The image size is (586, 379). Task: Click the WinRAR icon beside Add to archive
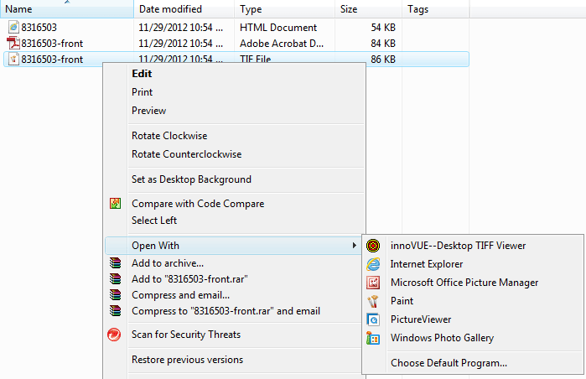pyautogui.click(x=115, y=263)
